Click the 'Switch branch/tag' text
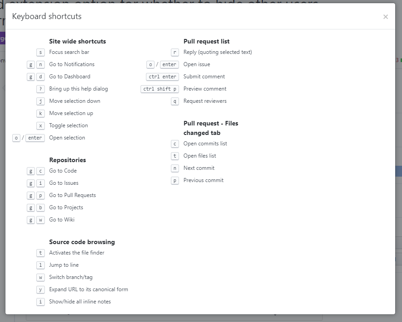 coord(71,277)
